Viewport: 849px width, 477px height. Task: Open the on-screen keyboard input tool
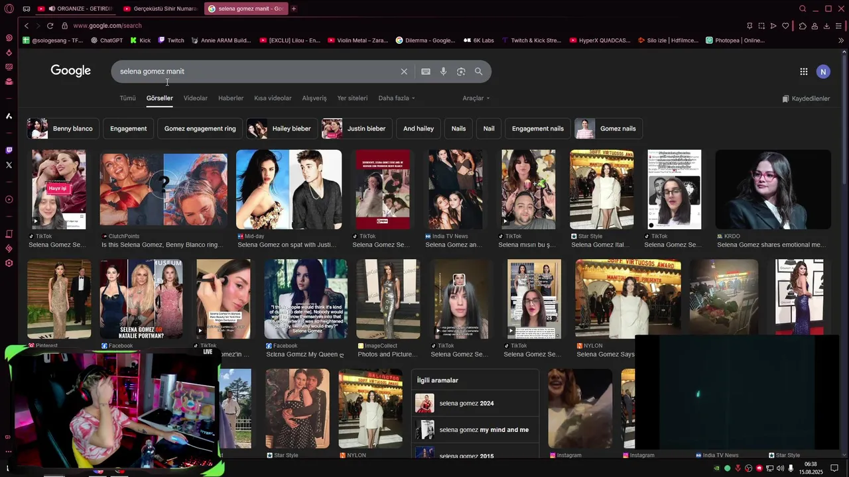coord(426,72)
